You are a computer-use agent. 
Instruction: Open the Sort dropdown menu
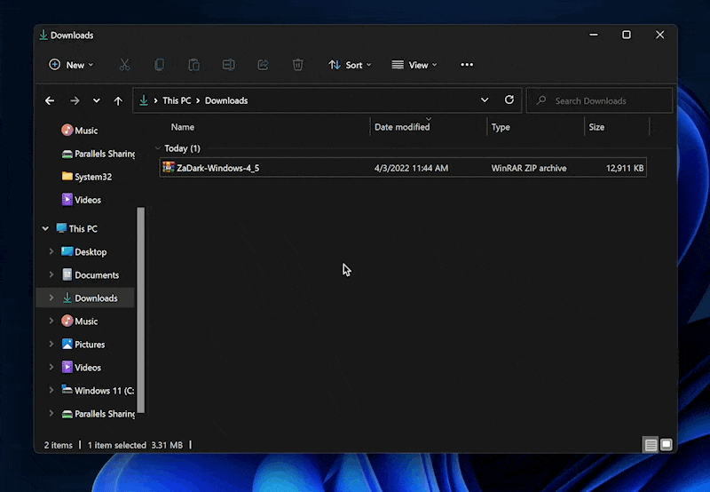tap(350, 65)
